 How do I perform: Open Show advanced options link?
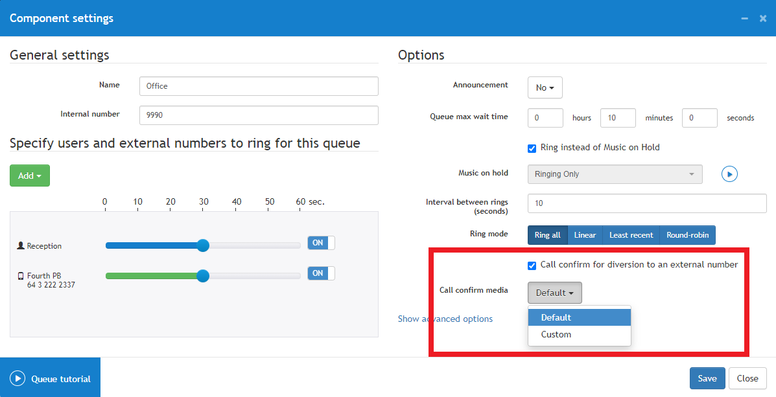coord(445,319)
